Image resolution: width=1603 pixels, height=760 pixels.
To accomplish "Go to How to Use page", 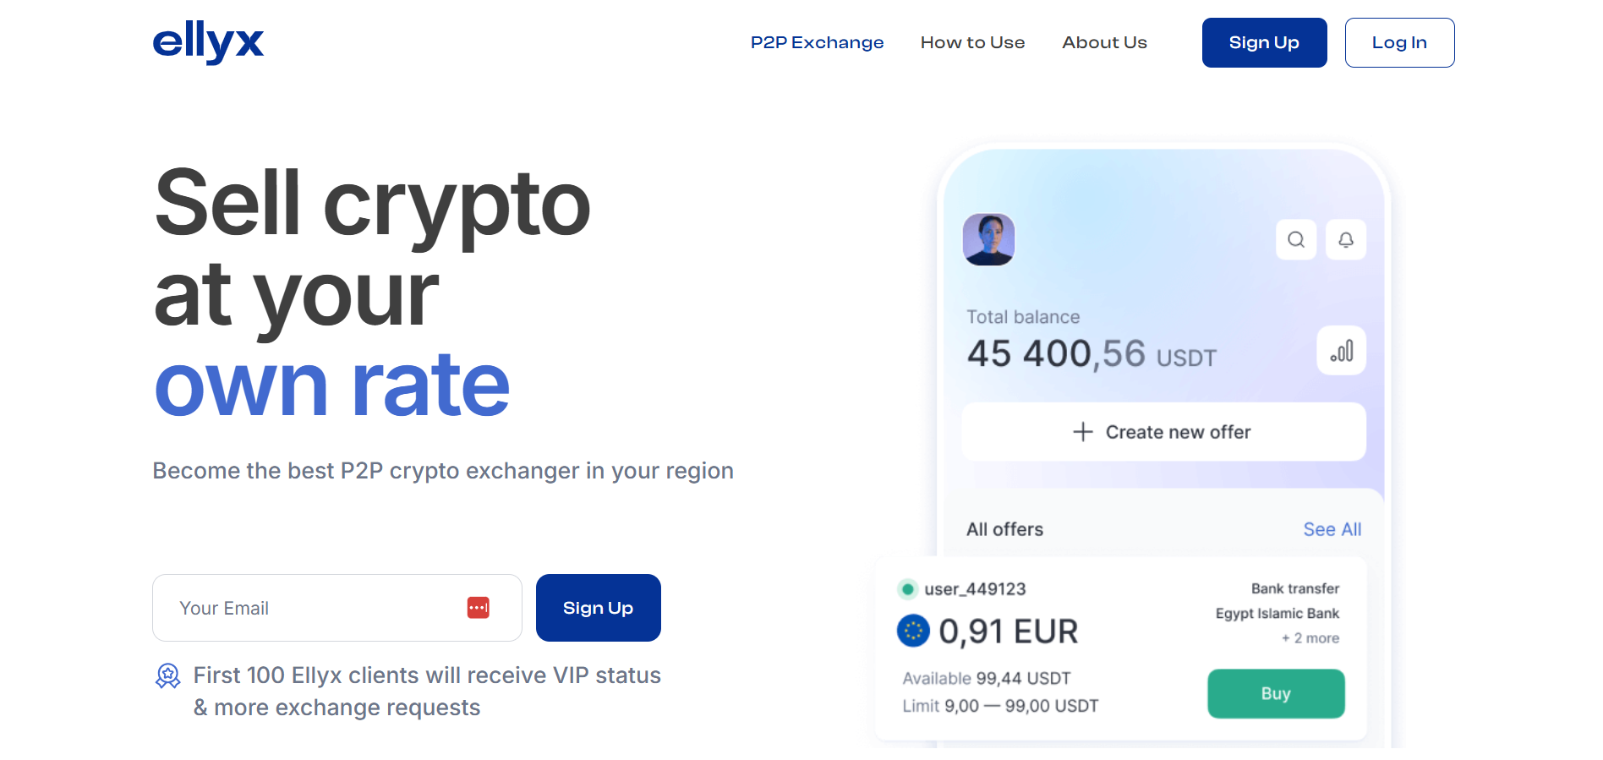I will click(x=972, y=42).
